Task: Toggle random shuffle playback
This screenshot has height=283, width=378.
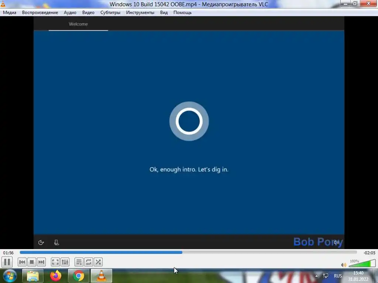Action: coord(98,262)
